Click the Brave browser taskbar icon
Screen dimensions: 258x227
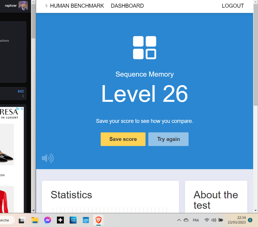coord(98,220)
